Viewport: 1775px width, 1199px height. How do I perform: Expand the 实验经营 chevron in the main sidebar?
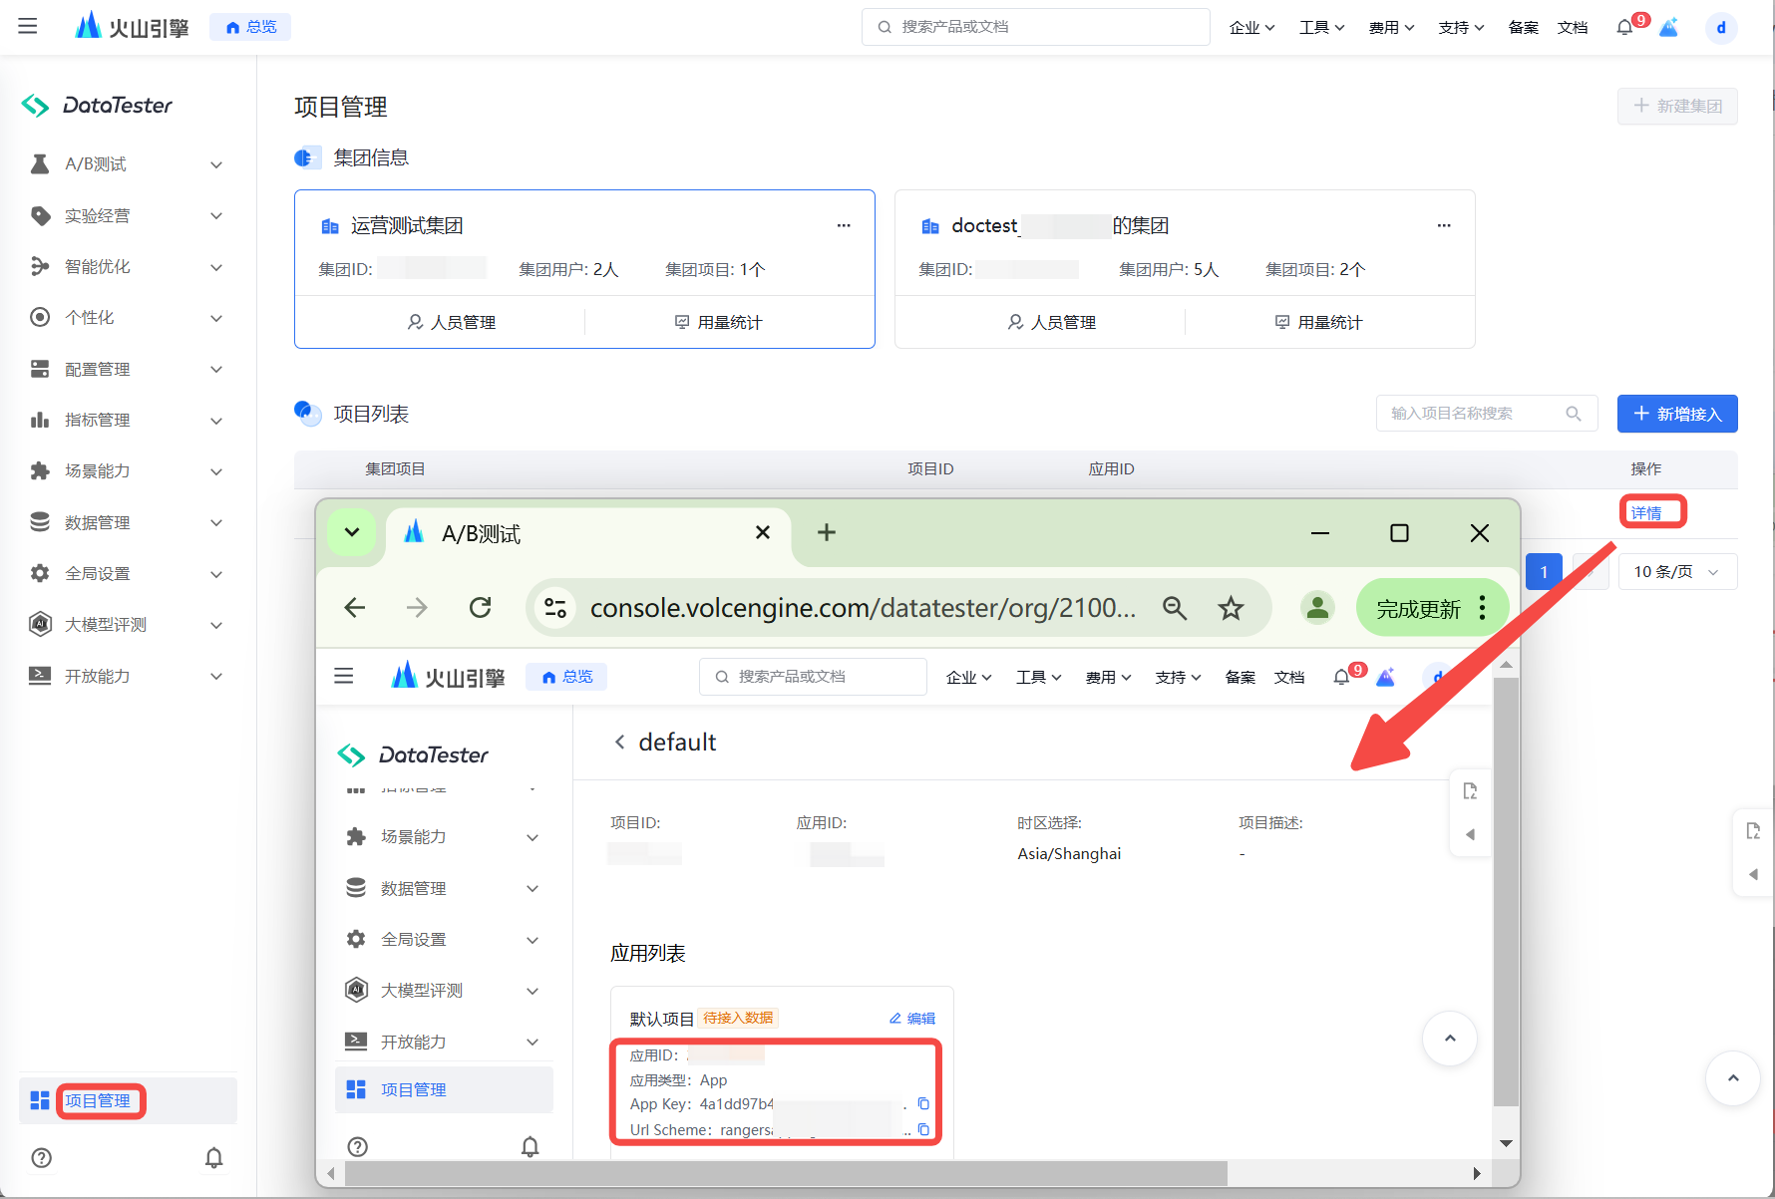coord(216,215)
